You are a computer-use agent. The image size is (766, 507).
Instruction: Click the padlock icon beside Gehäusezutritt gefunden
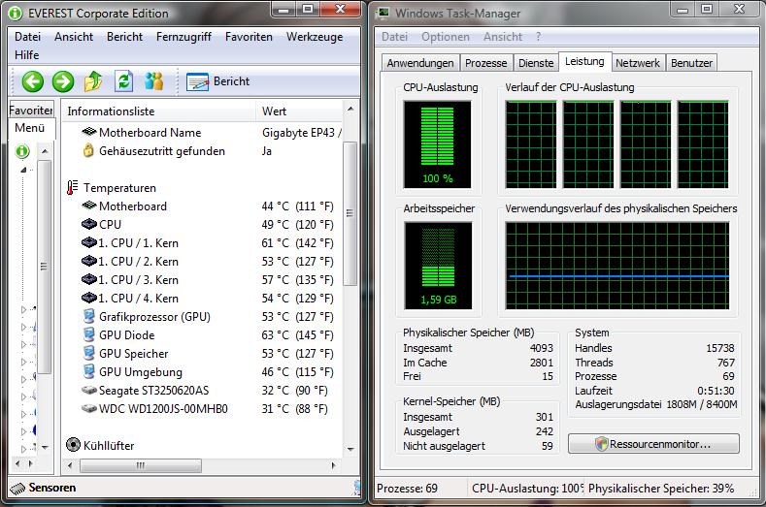coord(88,151)
